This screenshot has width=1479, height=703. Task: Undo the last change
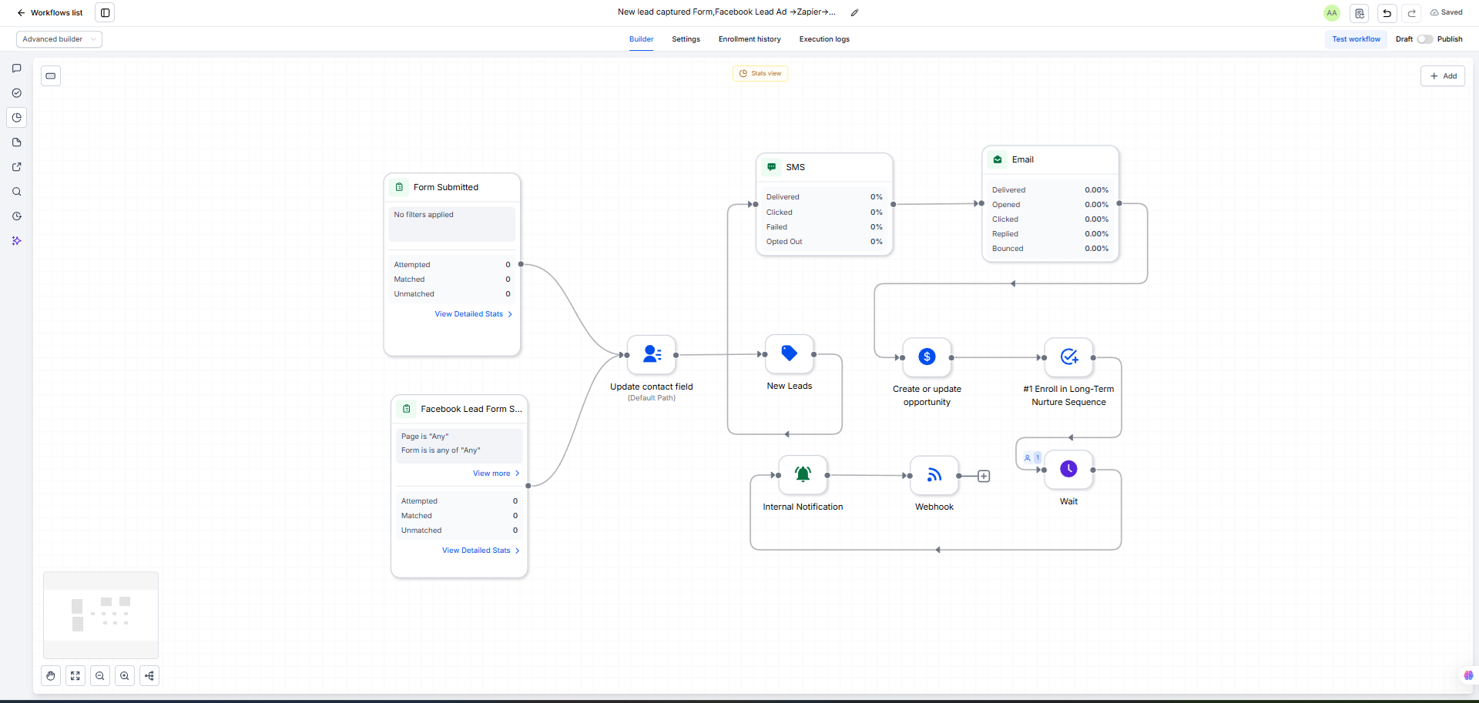[x=1387, y=12]
